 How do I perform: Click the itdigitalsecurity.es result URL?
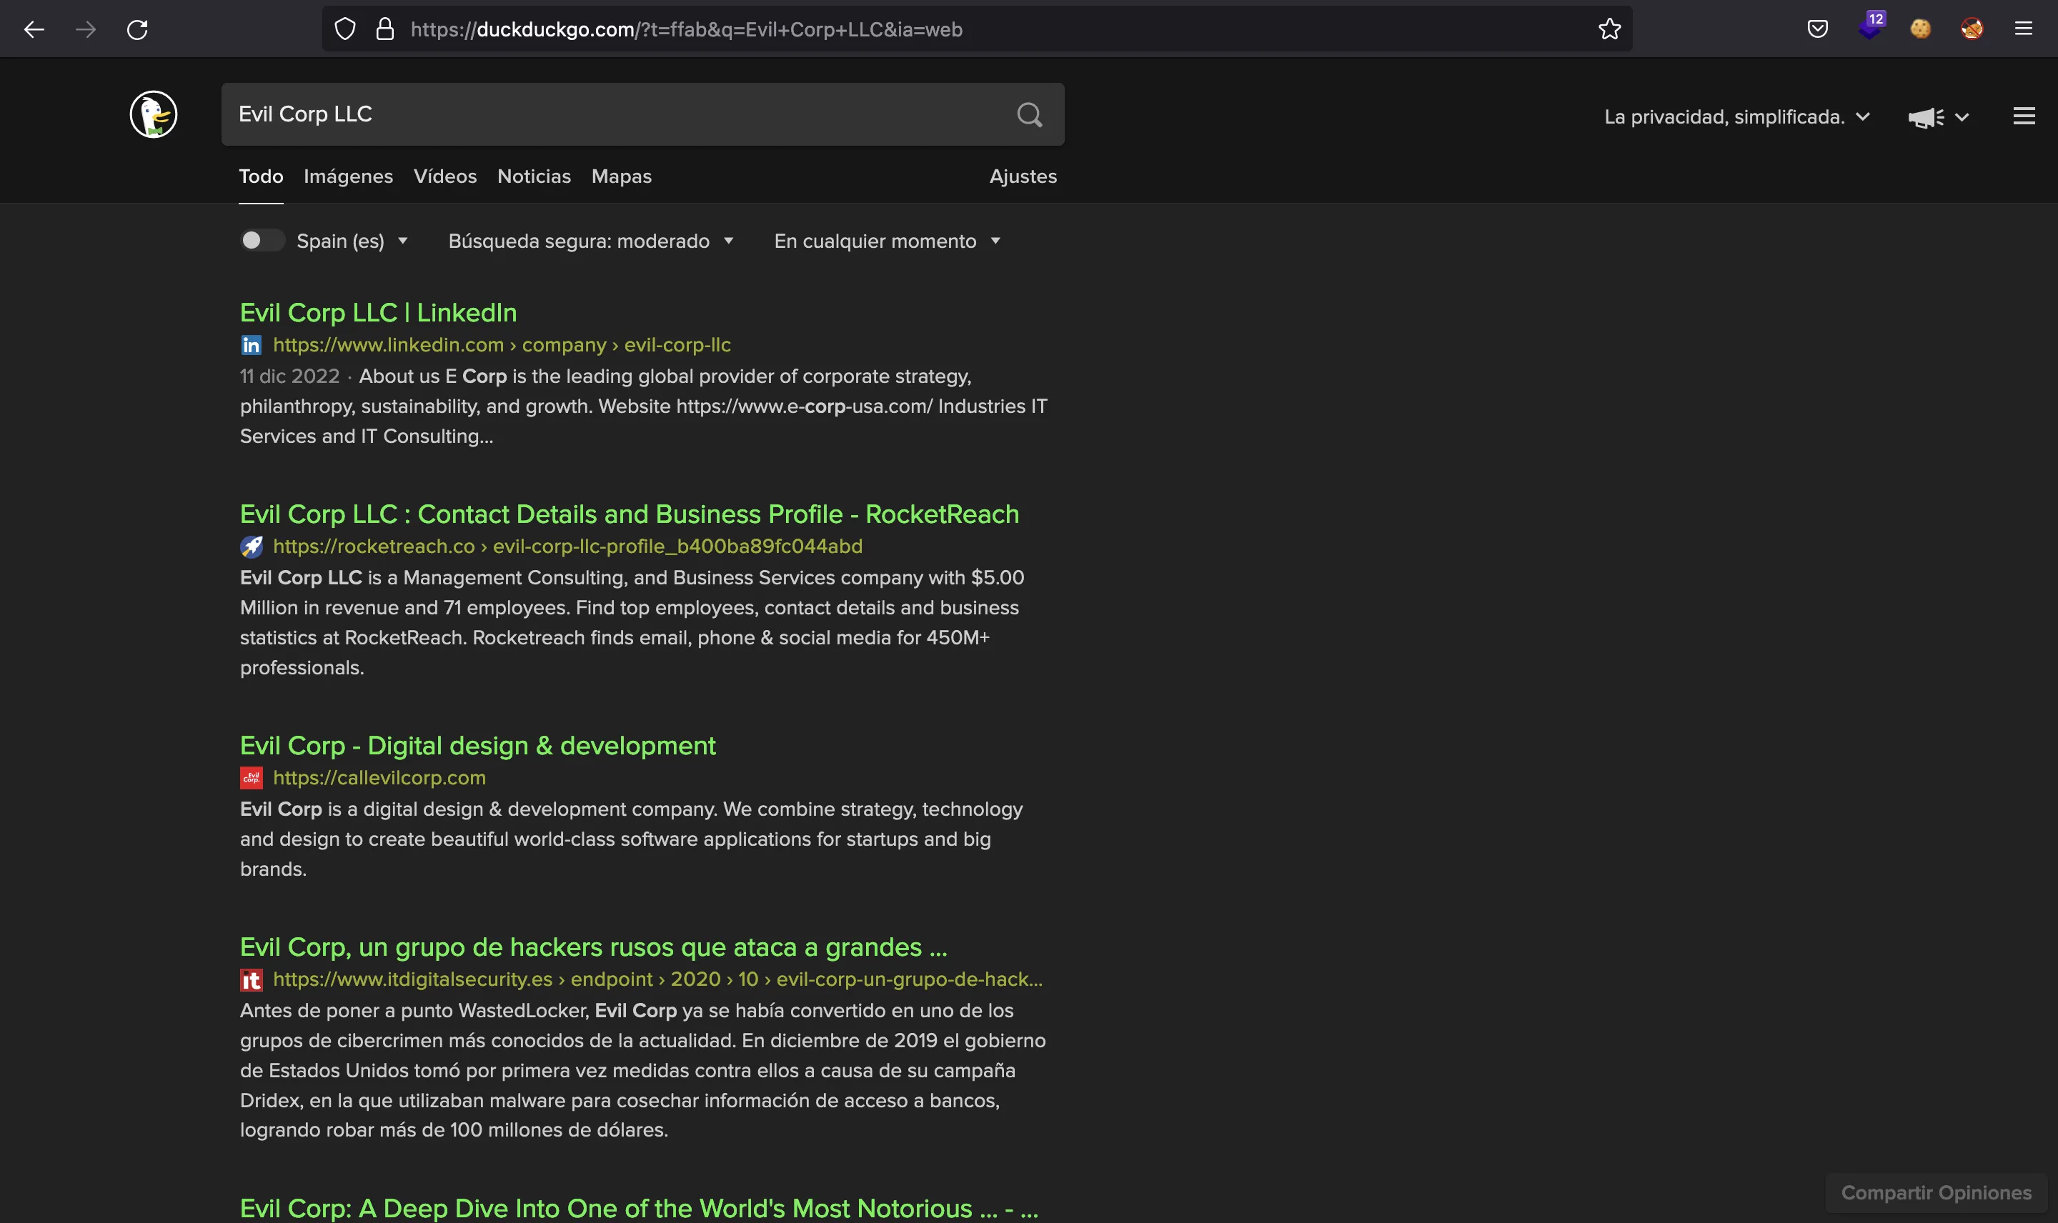pyautogui.click(x=657, y=980)
